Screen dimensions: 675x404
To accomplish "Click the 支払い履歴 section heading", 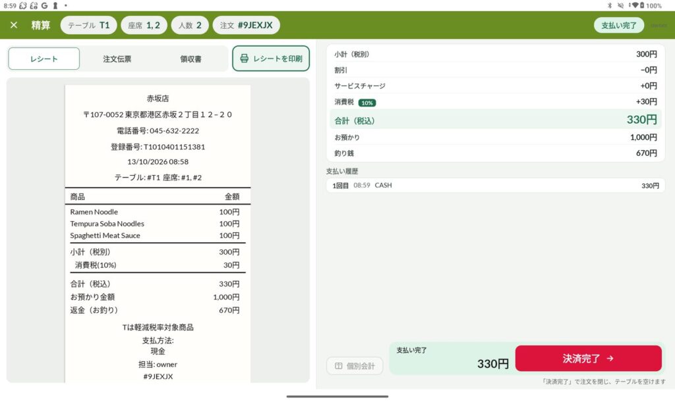I will click(x=342, y=171).
